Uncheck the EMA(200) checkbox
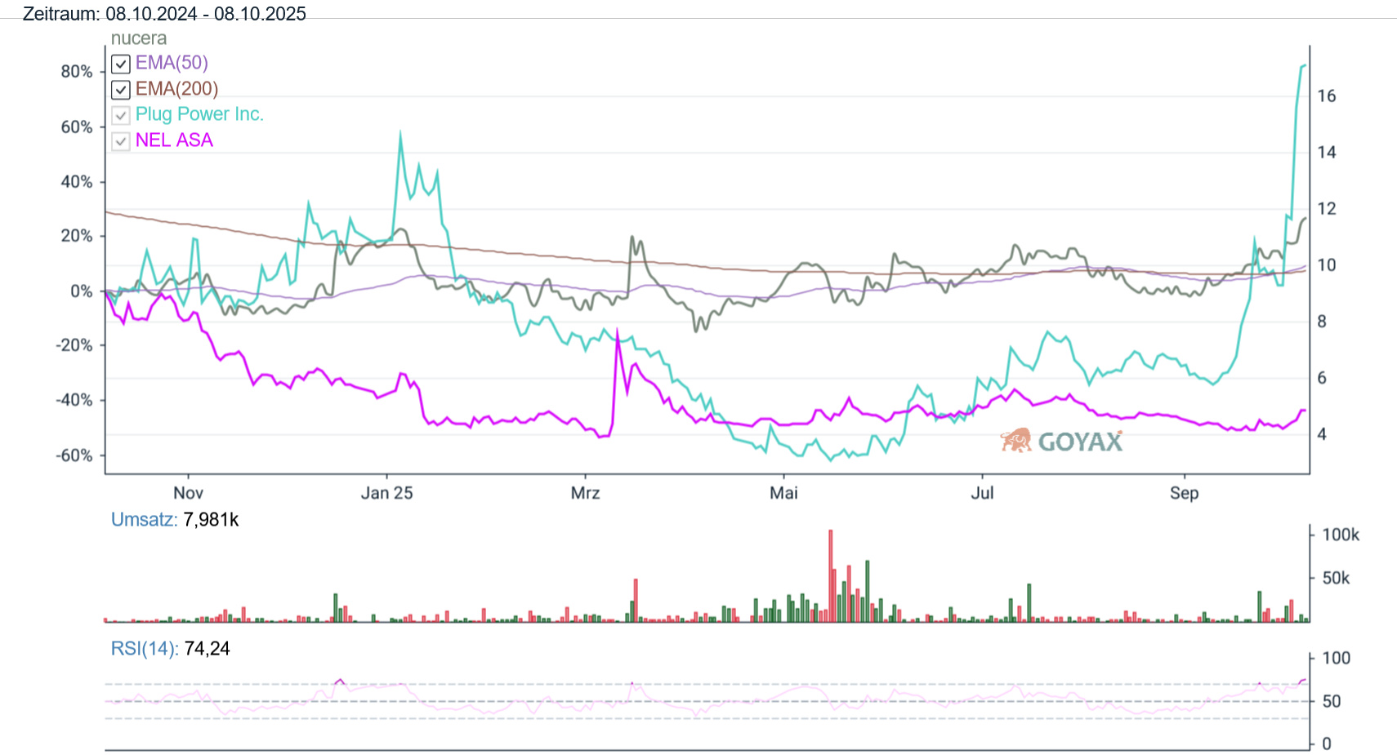 (x=121, y=90)
